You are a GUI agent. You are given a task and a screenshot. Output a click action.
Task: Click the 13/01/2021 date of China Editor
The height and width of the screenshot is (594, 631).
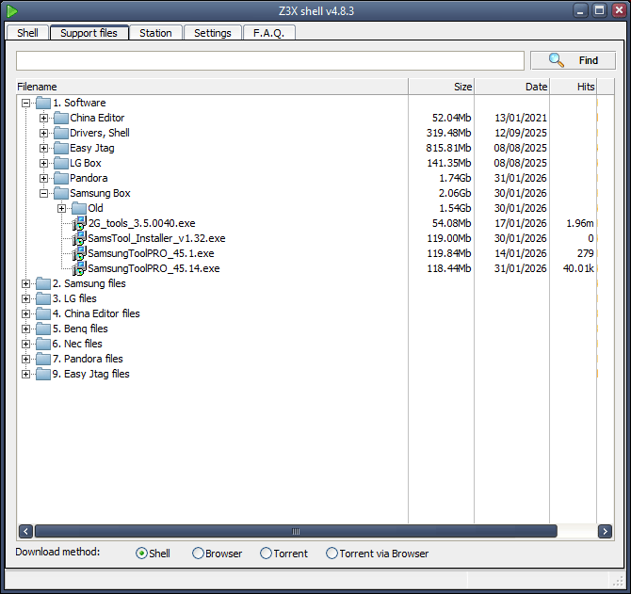click(521, 119)
